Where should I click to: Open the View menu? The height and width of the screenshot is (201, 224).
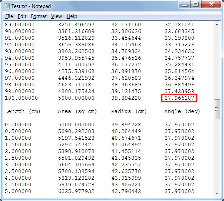pos(57,16)
